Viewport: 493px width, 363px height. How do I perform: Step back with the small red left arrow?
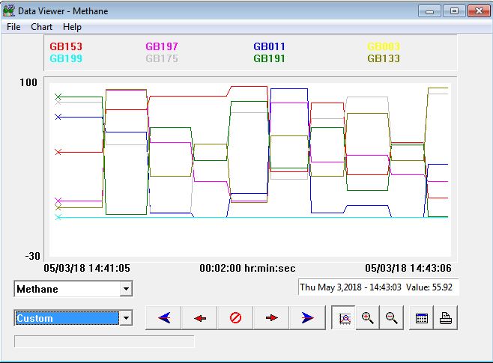(199, 318)
